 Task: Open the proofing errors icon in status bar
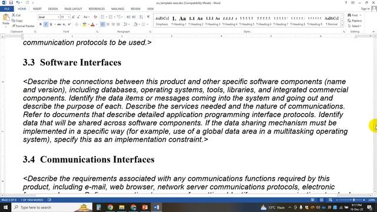(49, 200)
